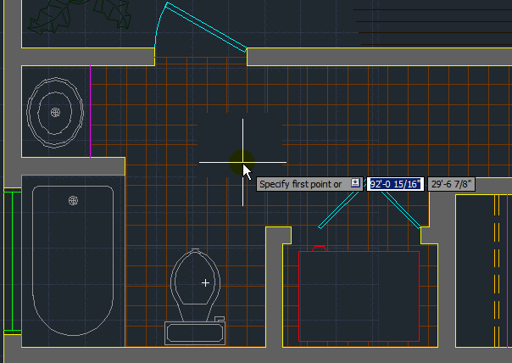Click the bathtub drain circle

(x=74, y=201)
